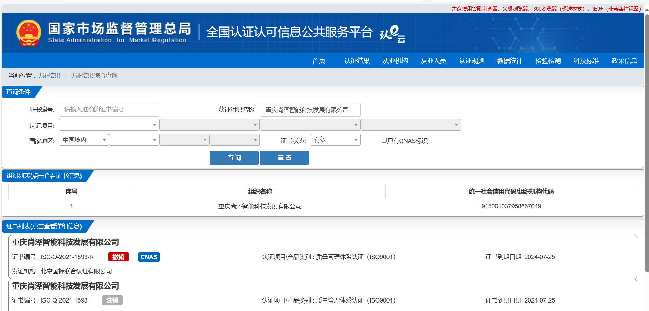Screen dimensions: 649x311
Task: Click 发证机构 北京国标联合认证有限公司 text
Action: [62, 271]
